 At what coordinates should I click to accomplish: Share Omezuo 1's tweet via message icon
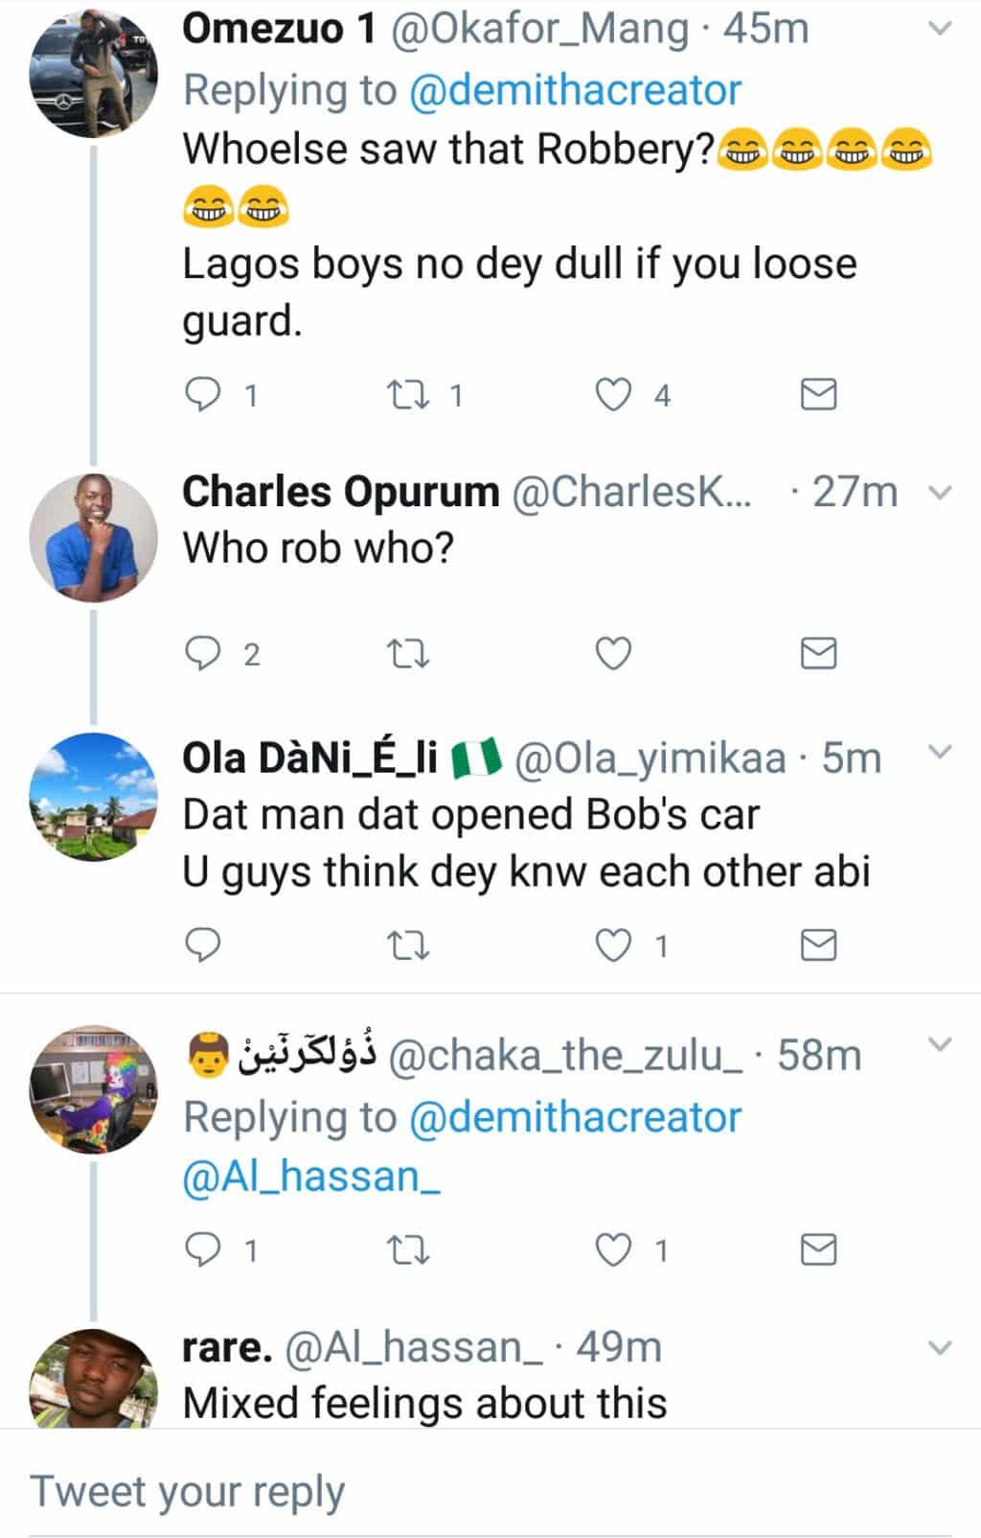(x=818, y=395)
